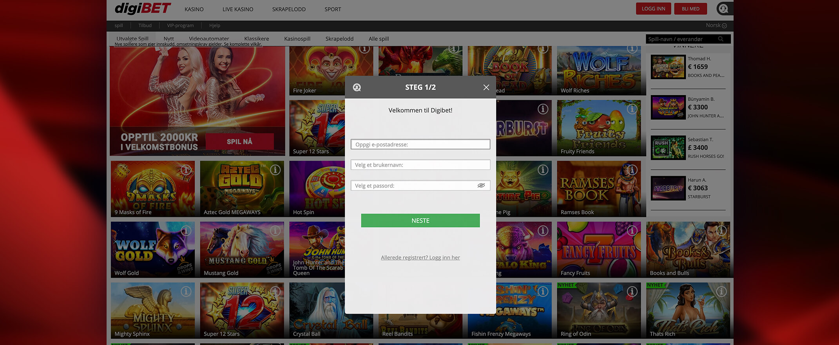Screen dimensions: 839x345
Task: Show info for Mighty Sphinx game
Action: (x=186, y=291)
